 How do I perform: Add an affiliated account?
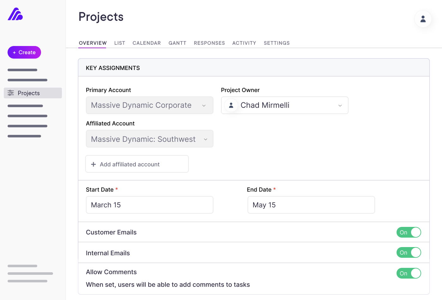coord(137,164)
